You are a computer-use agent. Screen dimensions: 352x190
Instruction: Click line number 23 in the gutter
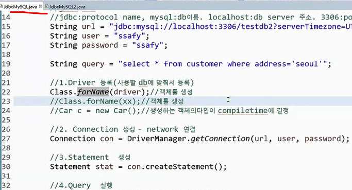[x=6, y=101]
